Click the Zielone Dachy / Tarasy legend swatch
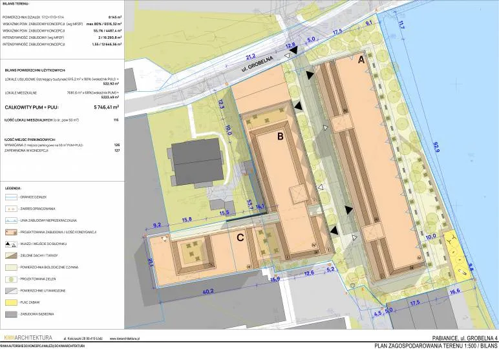The width and height of the screenshot is (499, 349). (10, 255)
